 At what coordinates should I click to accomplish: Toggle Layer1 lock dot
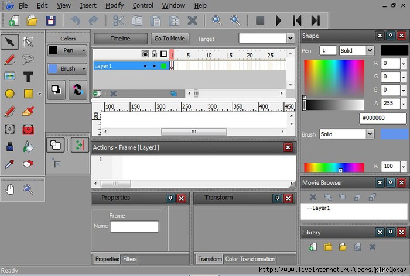(x=154, y=66)
